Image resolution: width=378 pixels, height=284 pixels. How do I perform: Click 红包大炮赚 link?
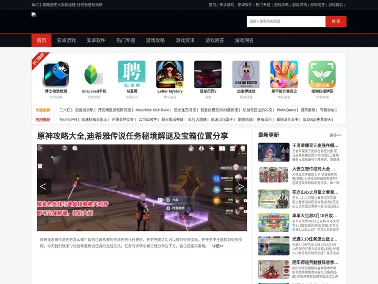point(197,119)
